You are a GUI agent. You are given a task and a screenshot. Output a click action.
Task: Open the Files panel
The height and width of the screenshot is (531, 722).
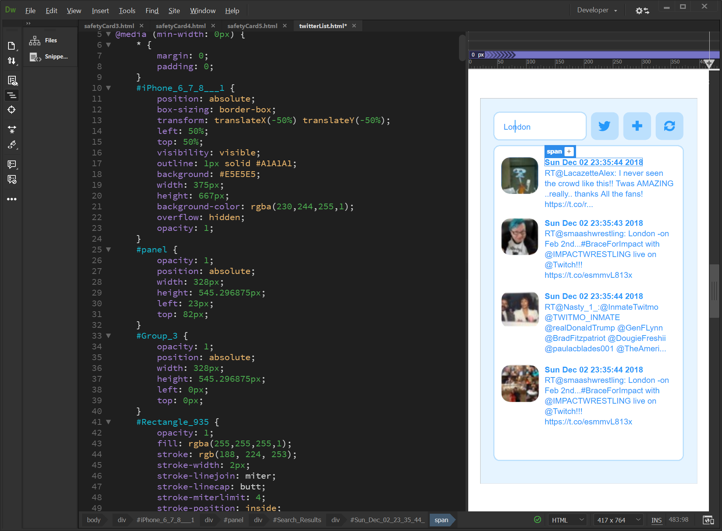50,40
